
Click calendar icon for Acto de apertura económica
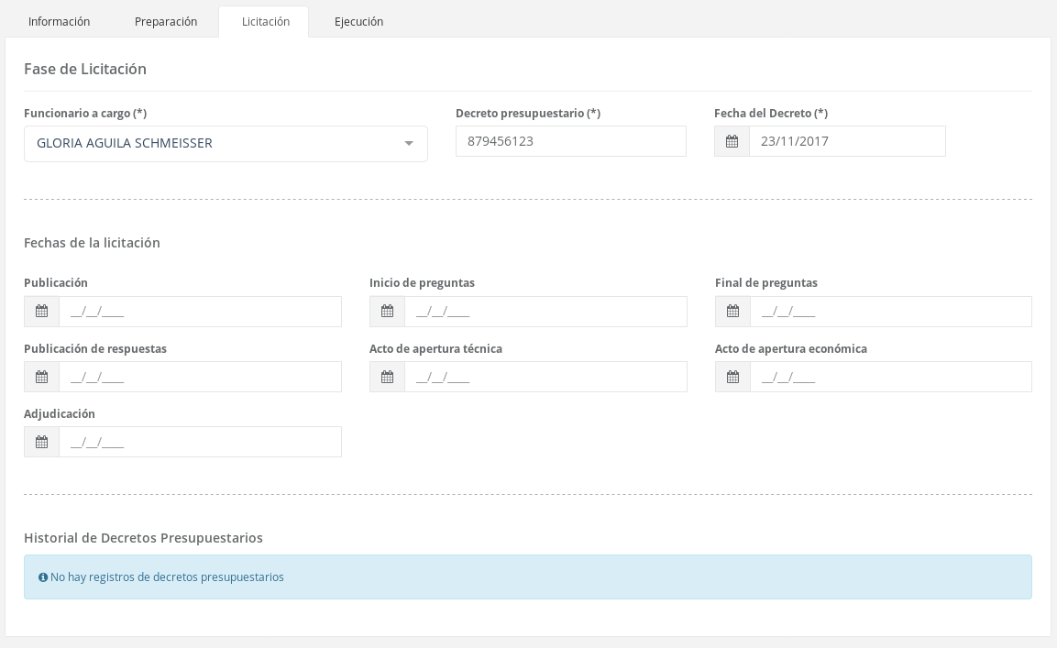[x=732, y=377]
